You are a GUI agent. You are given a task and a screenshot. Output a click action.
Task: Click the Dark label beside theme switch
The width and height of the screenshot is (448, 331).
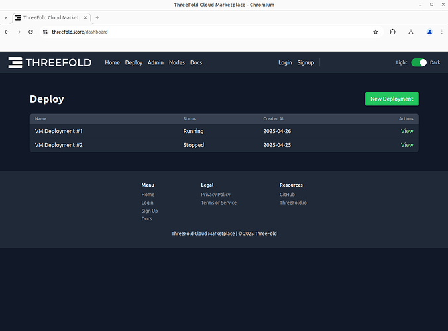click(435, 62)
